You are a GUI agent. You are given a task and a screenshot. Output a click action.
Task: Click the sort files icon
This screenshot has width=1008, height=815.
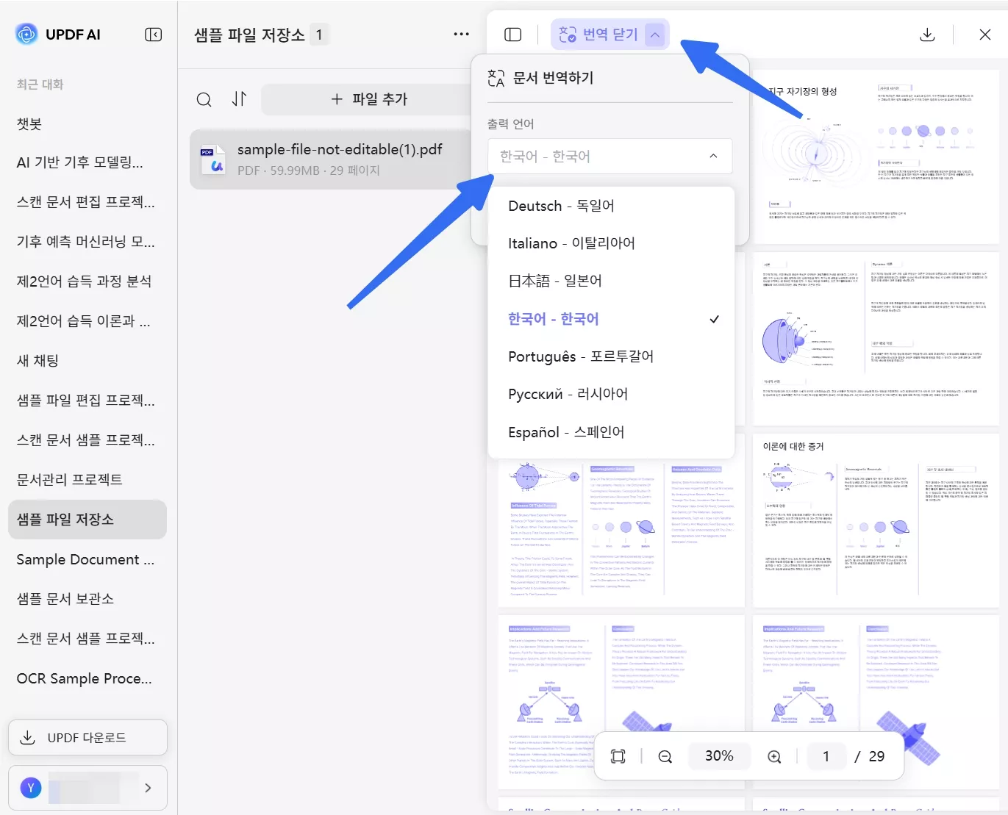point(239,99)
